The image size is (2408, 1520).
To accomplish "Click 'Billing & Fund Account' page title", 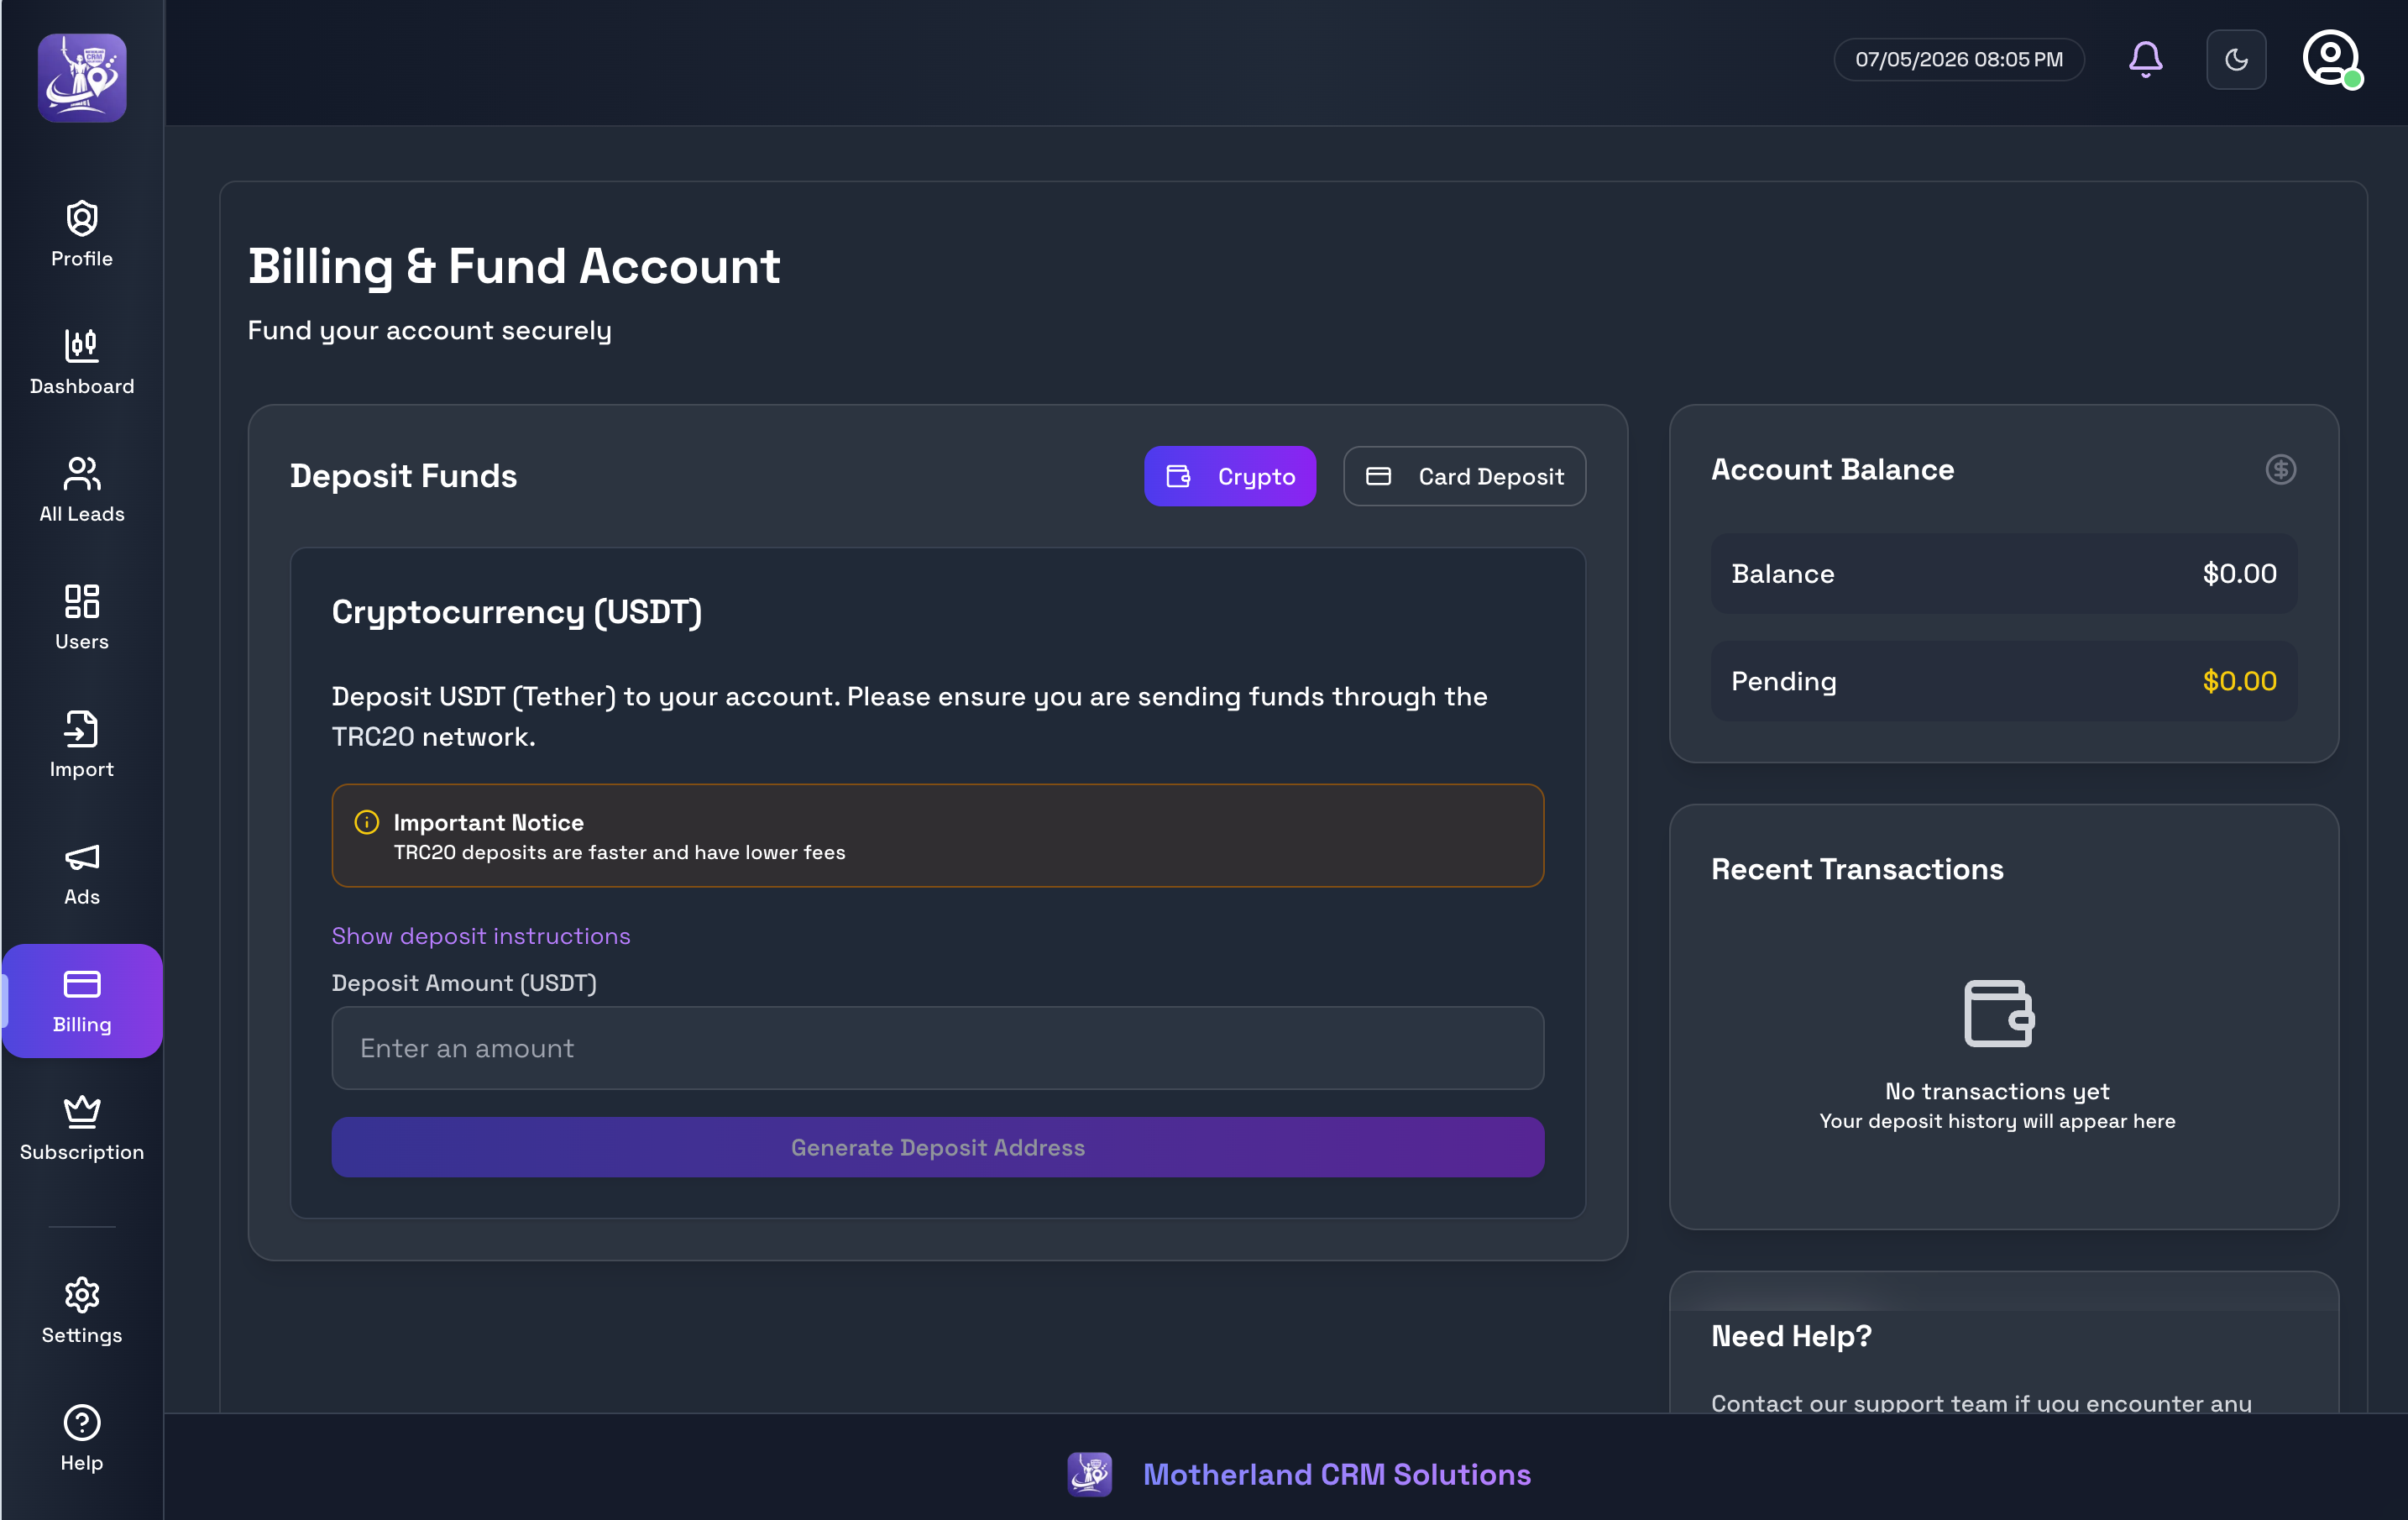I will [514, 266].
